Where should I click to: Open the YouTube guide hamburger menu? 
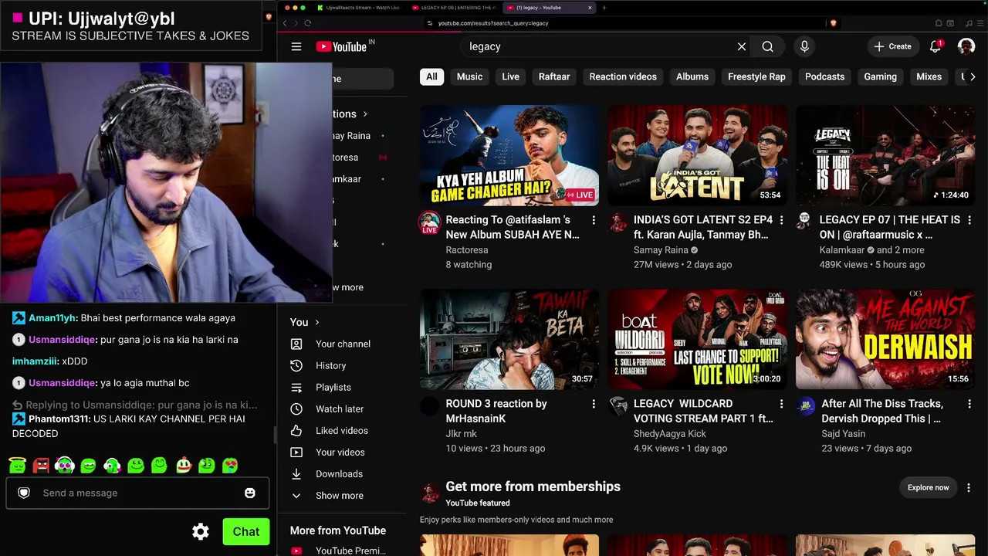click(296, 46)
